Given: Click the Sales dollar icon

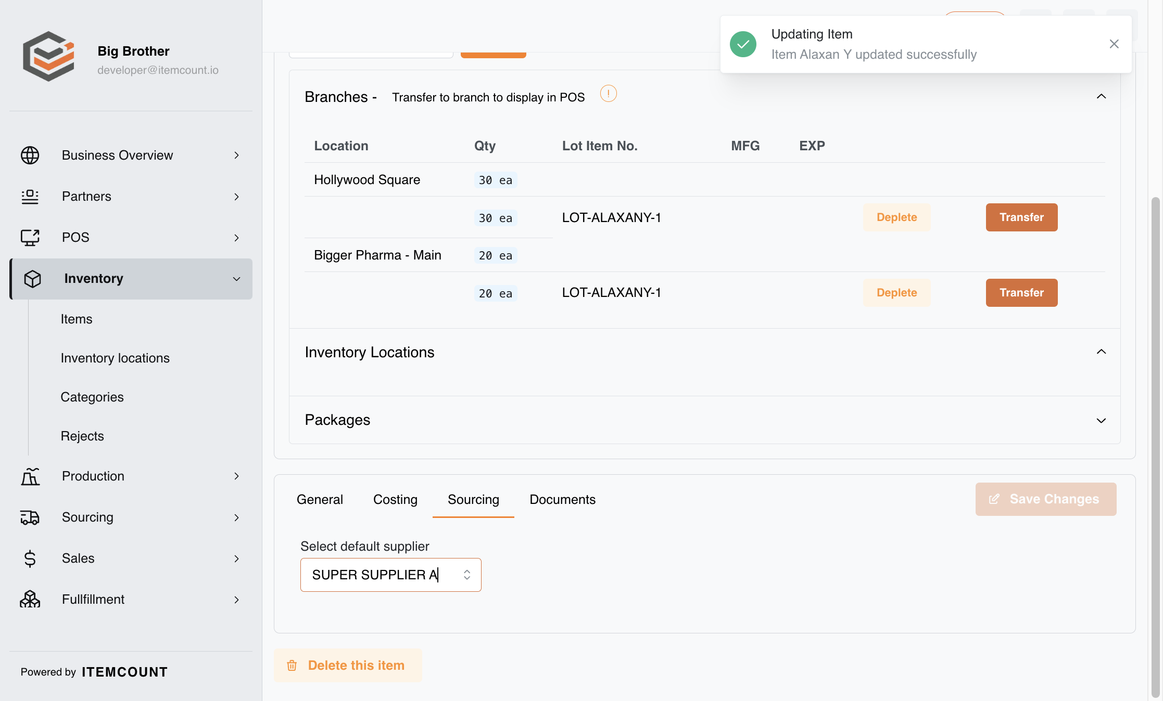Looking at the screenshot, I should click(x=30, y=559).
